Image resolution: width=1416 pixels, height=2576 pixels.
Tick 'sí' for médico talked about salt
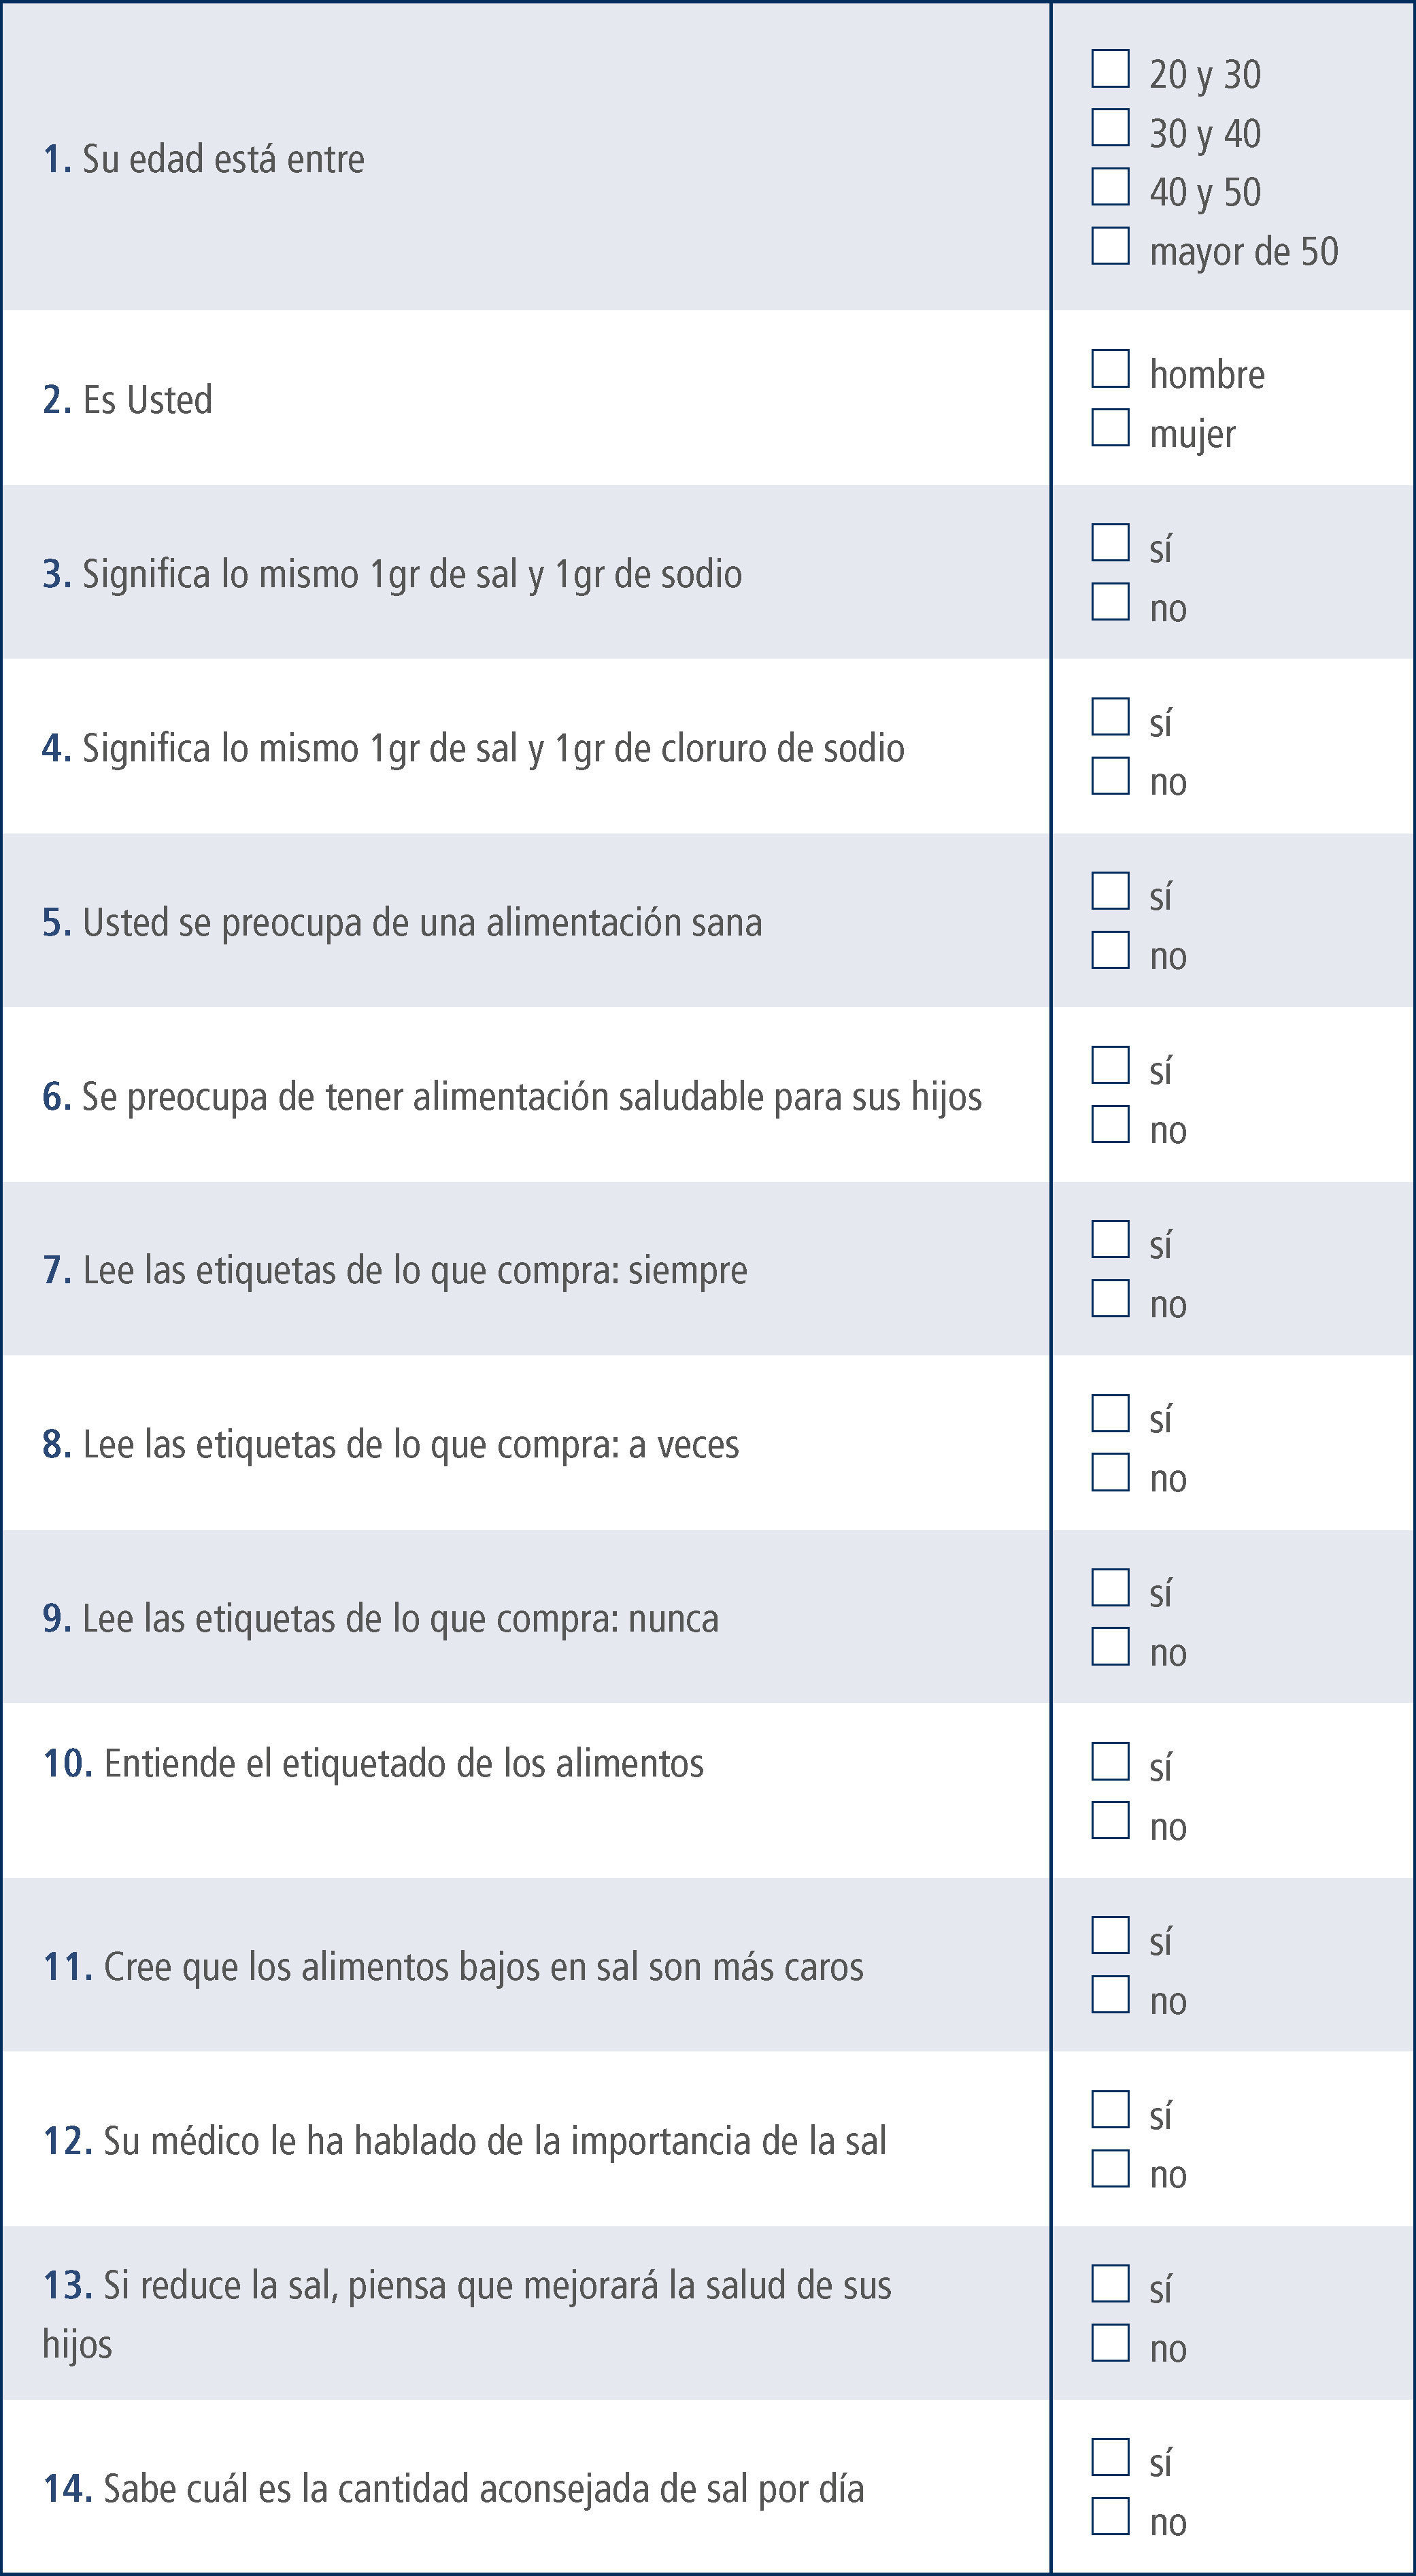tap(1110, 2109)
